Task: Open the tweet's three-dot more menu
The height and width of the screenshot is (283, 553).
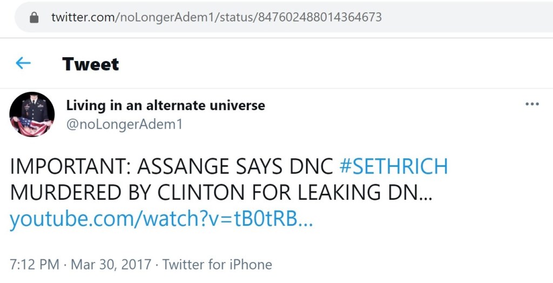Action: point(532,104)
